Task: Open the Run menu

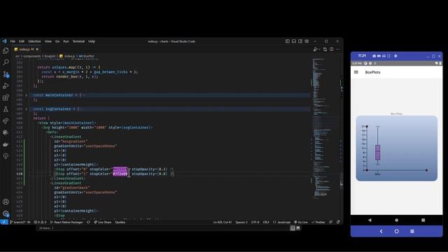Action: point(66,41)
